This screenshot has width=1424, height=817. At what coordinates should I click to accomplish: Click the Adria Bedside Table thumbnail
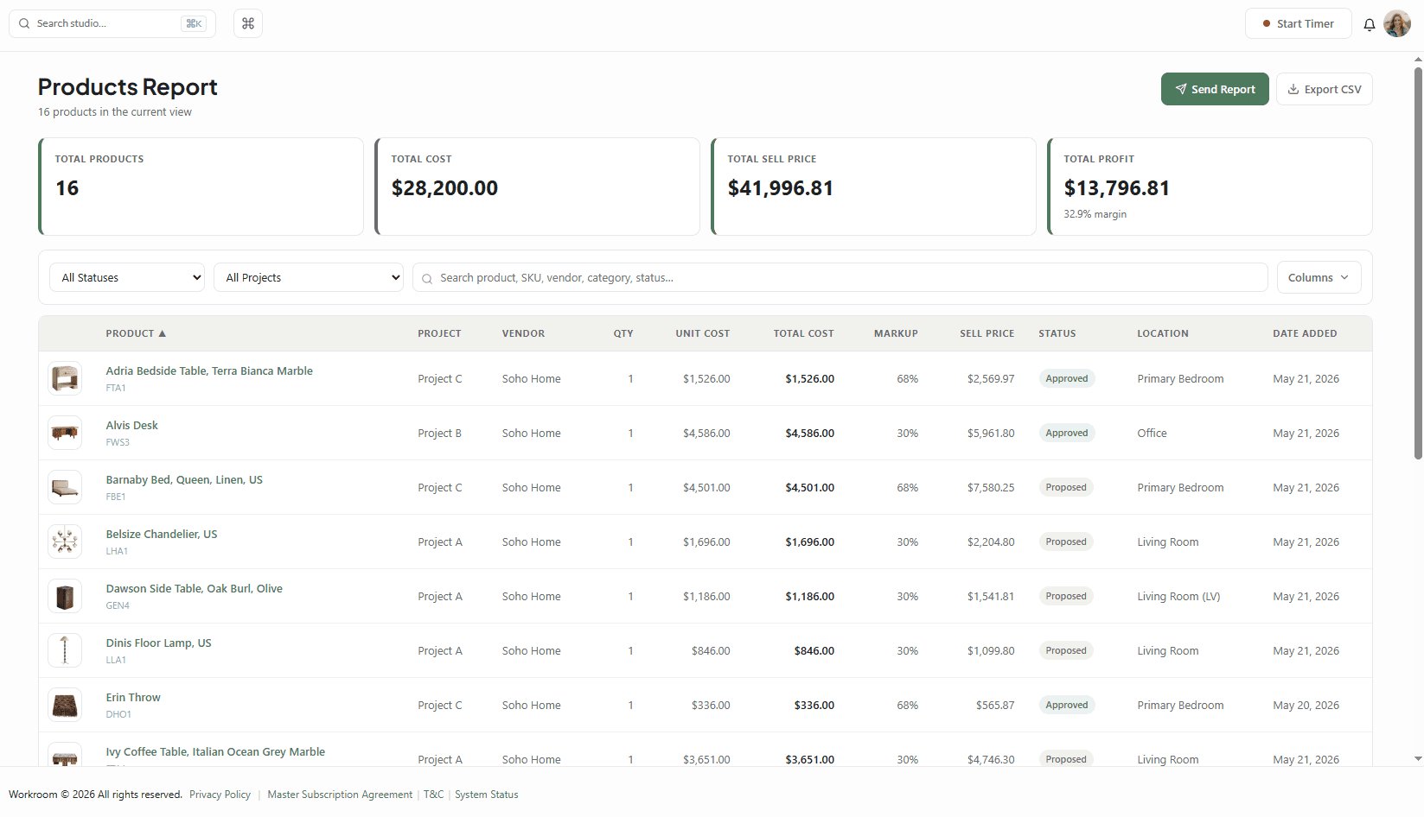[x=65, y=378]
